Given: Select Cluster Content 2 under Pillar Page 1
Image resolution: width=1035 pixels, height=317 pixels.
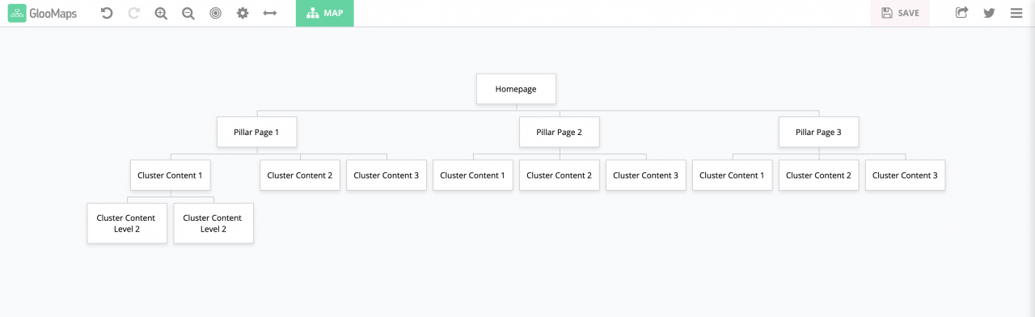Looking at the screenshot, I should point(300,175).
